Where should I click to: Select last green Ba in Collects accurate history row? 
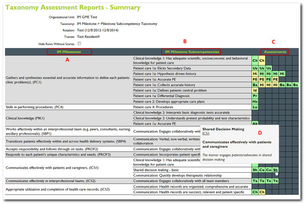coord(295,85)
